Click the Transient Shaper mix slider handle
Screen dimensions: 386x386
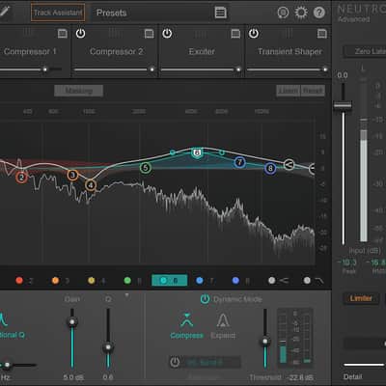click(325, 69)
